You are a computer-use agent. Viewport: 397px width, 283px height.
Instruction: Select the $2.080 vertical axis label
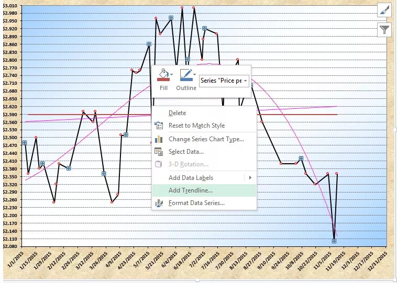tap(10, 246)
